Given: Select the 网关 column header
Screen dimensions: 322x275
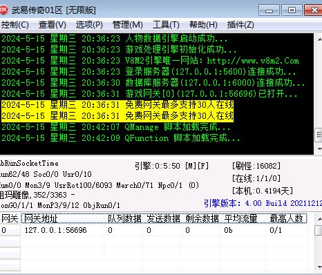Looking at the screenshot, I should coord(10,218).
